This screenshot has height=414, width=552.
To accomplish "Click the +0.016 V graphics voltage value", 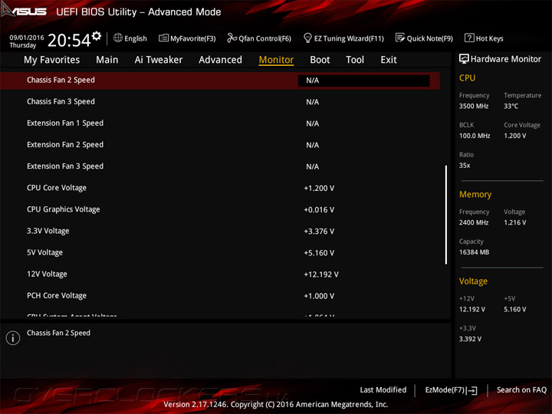I will (319, 210).
